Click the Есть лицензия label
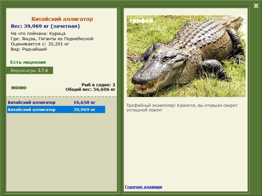This screenshot has width=262, height=196. pyautogui.click(x=28, y=62)
